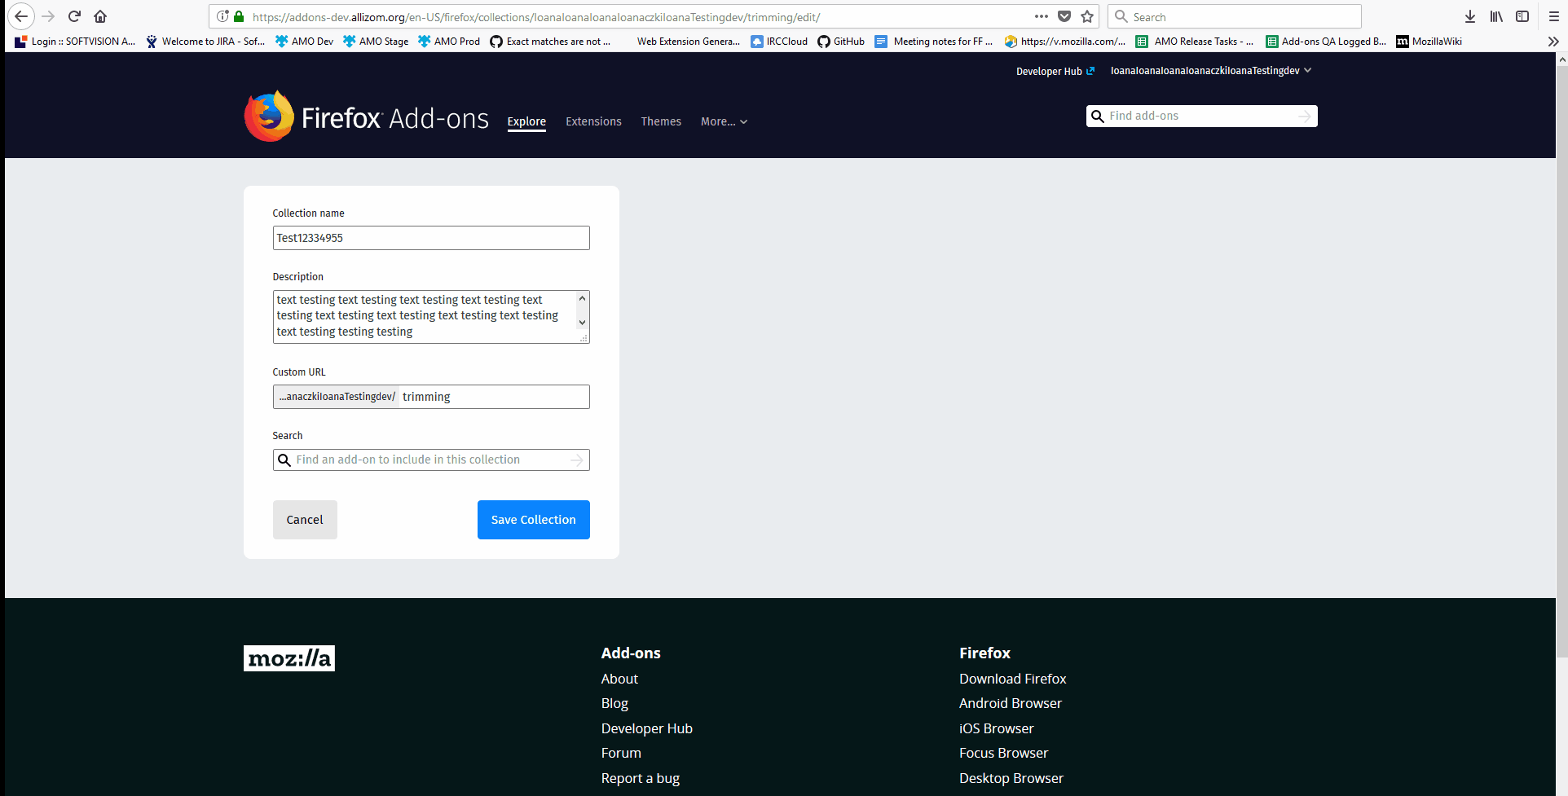
Task: Show more bookmarks chevron
Action: click(x=1553, y=42)
